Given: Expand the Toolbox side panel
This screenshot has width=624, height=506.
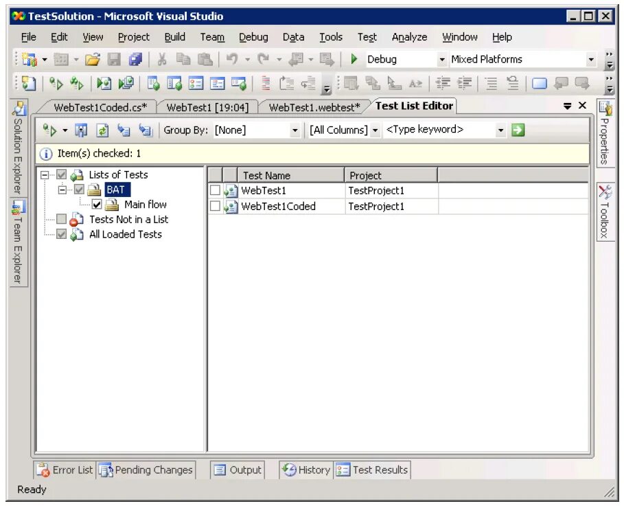Looking at the screenshot, I should (605, 212).
